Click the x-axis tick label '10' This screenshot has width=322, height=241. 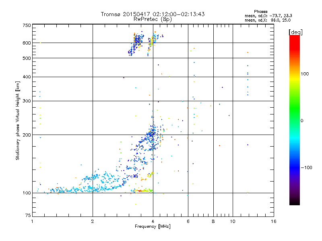233,221
